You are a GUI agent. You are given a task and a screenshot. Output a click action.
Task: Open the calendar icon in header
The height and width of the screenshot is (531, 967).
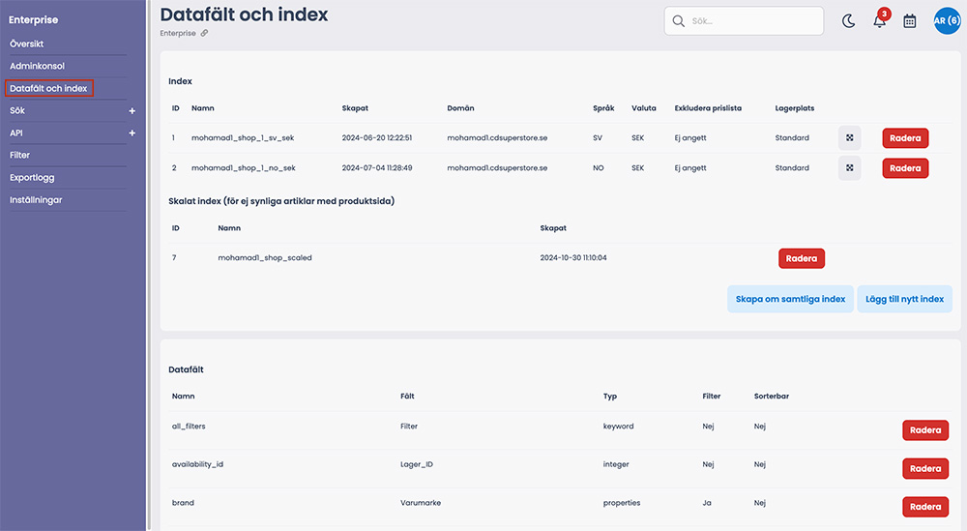(910, 21)
